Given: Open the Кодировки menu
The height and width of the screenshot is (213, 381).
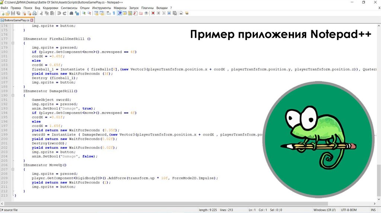Looking at the screenshot, I should 50,8.
